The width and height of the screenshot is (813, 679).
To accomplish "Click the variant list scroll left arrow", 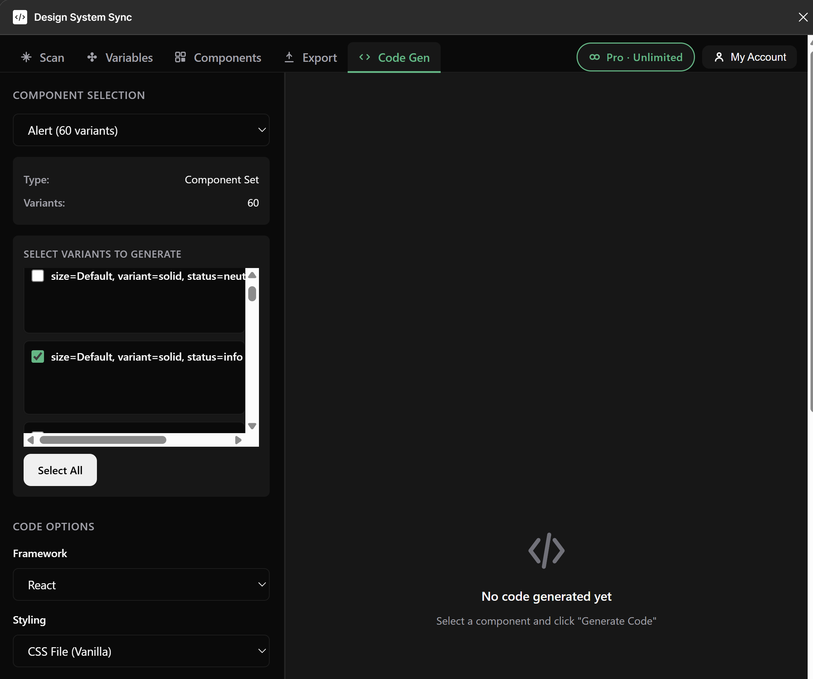I will [x=31, y=440].
